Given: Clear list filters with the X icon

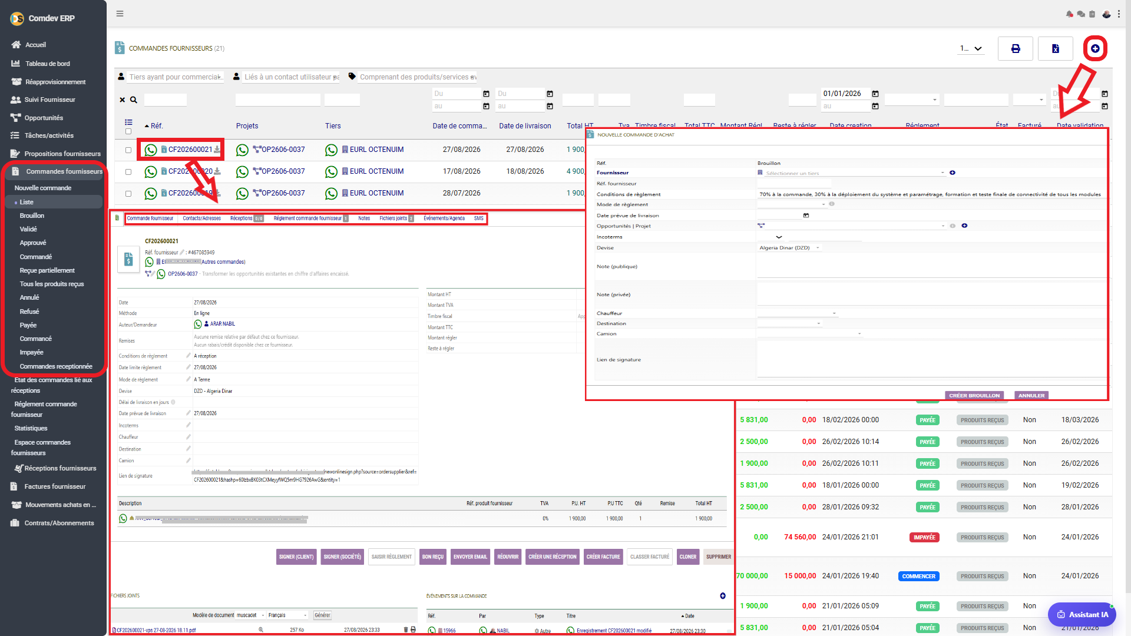Looking at the screenshot, I should (x=123, y=100).
